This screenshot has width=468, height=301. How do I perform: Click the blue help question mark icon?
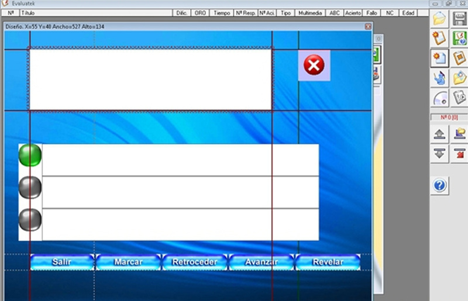(x=440, y=186)
